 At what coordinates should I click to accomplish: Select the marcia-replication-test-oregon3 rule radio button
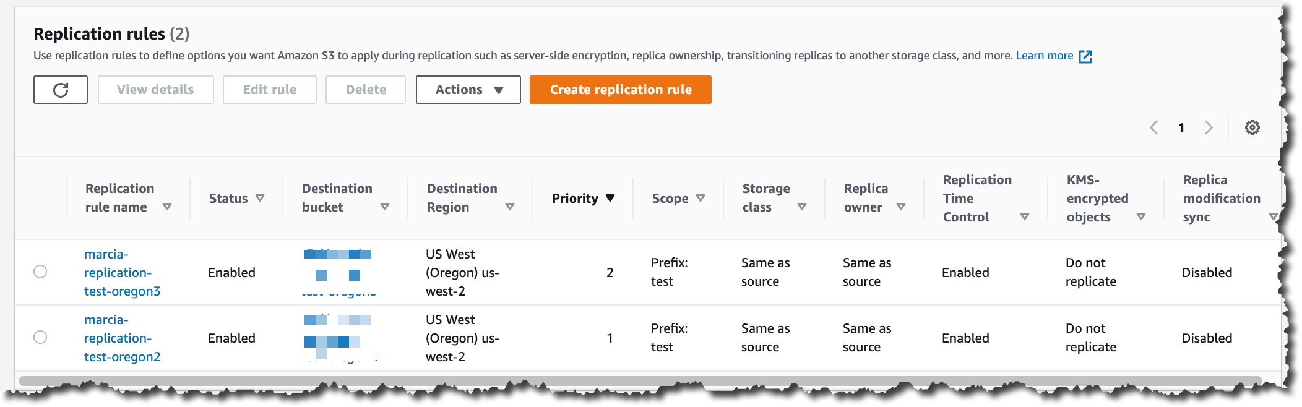[x=40, y=272]
